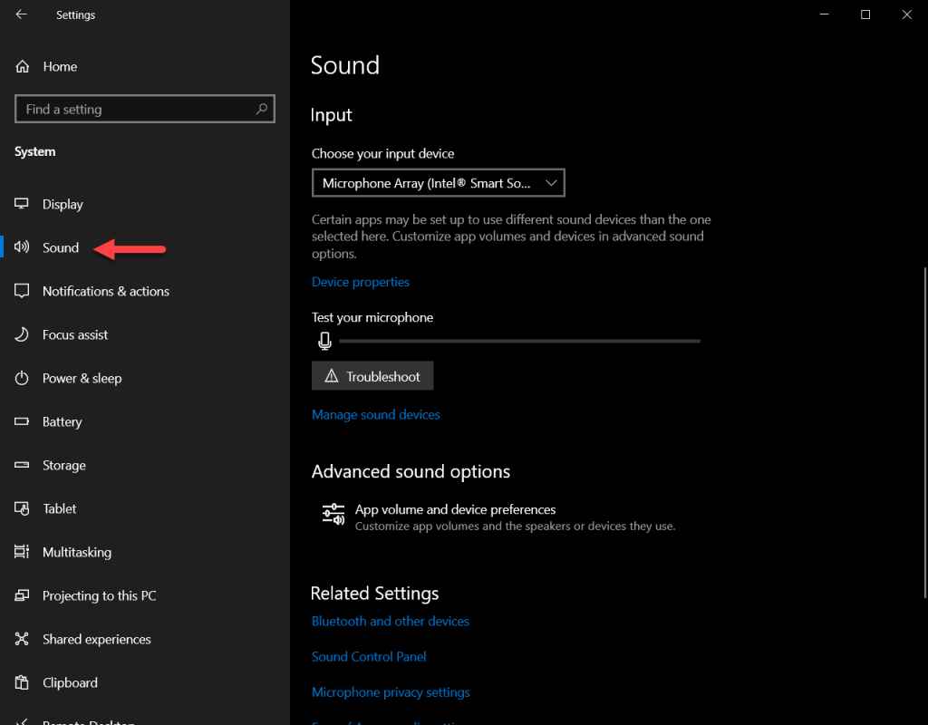The width and height of the screenshot is (928, 725).
Task: Click the microphone test level bar
Action: [519, 341]
